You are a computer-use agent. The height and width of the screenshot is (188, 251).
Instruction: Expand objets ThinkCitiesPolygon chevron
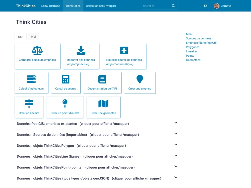176,145
